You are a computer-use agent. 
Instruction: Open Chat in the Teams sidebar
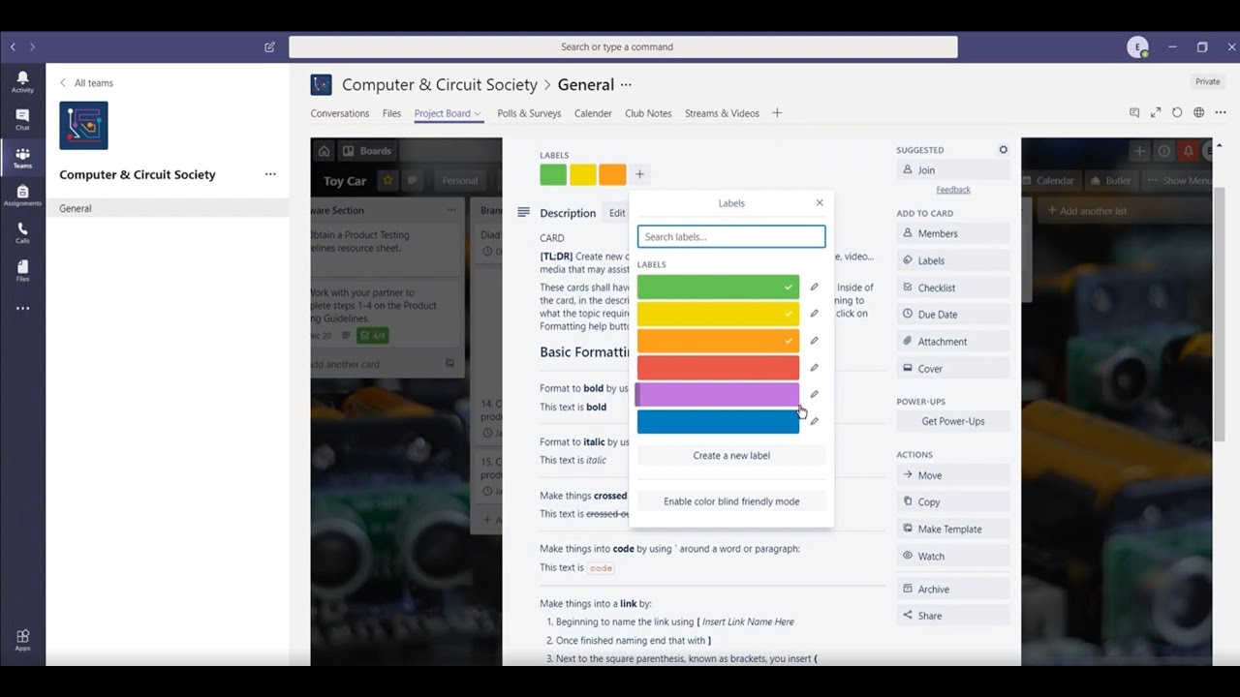[22, 119]
